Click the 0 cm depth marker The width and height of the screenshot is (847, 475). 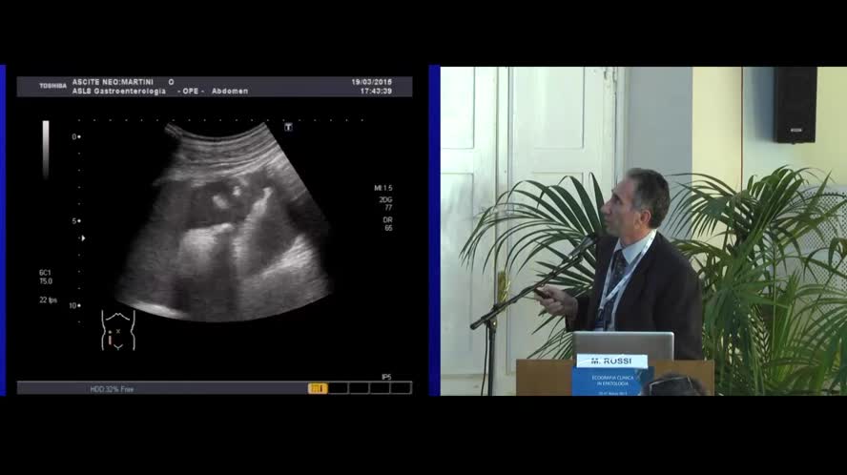pyautogui.click(x=75, y=136)
